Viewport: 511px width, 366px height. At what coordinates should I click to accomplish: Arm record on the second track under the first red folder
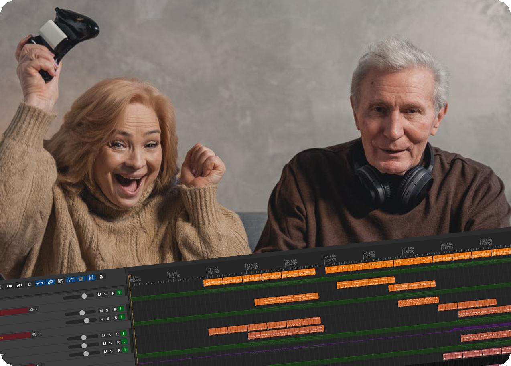point(116,318)
